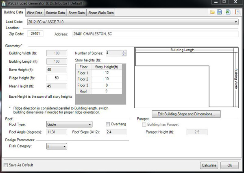244x173 pixels.
Task: Switch to the Wind Data tab
Action: pyautogui.click(x=35, y=13)
